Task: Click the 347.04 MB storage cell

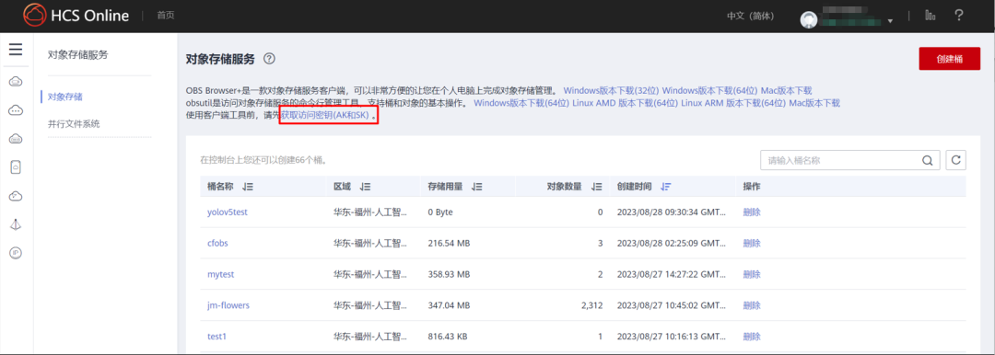Action: [449, 305]
